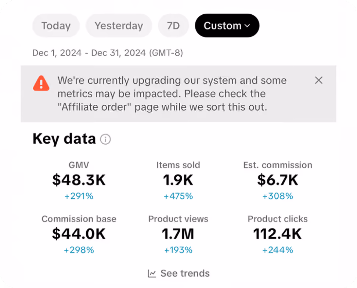The width and height of the screenshot is (357, 288).
Task: Open the Est. commission $6.7K metric
Action: point(278,180)
